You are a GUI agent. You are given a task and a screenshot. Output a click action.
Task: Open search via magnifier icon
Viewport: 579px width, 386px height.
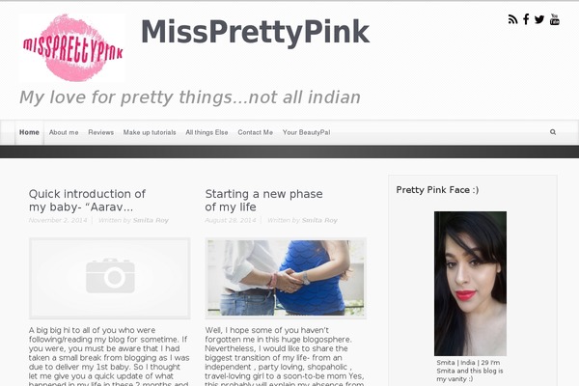(553, 132)
